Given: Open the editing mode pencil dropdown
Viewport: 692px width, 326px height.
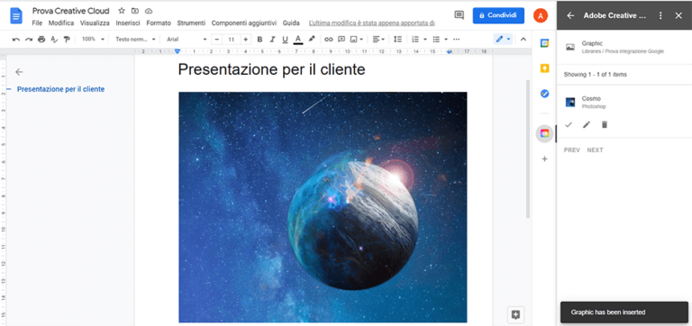Looking at the screenshot, I should click(503, 40).
